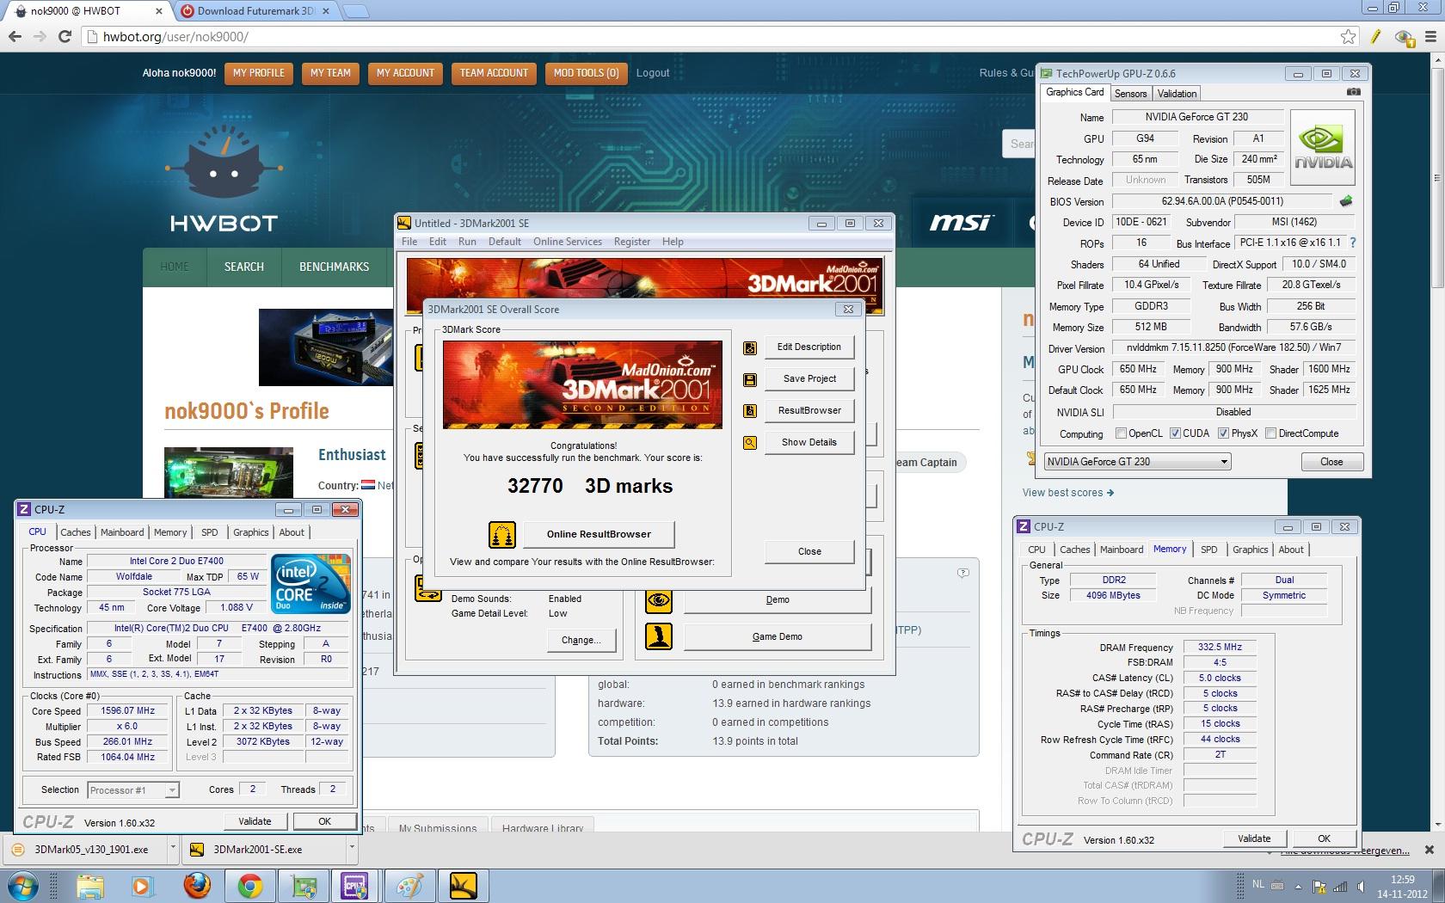Click the bookmark star in address bar
This screenshot has height=903, width=1445.
tap(1348, 36)
